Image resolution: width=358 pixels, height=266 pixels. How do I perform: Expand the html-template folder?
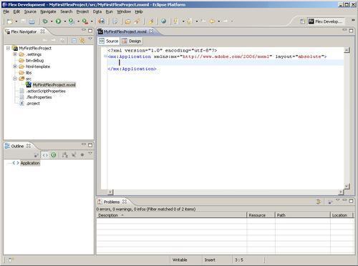click(x=15, y=66)
